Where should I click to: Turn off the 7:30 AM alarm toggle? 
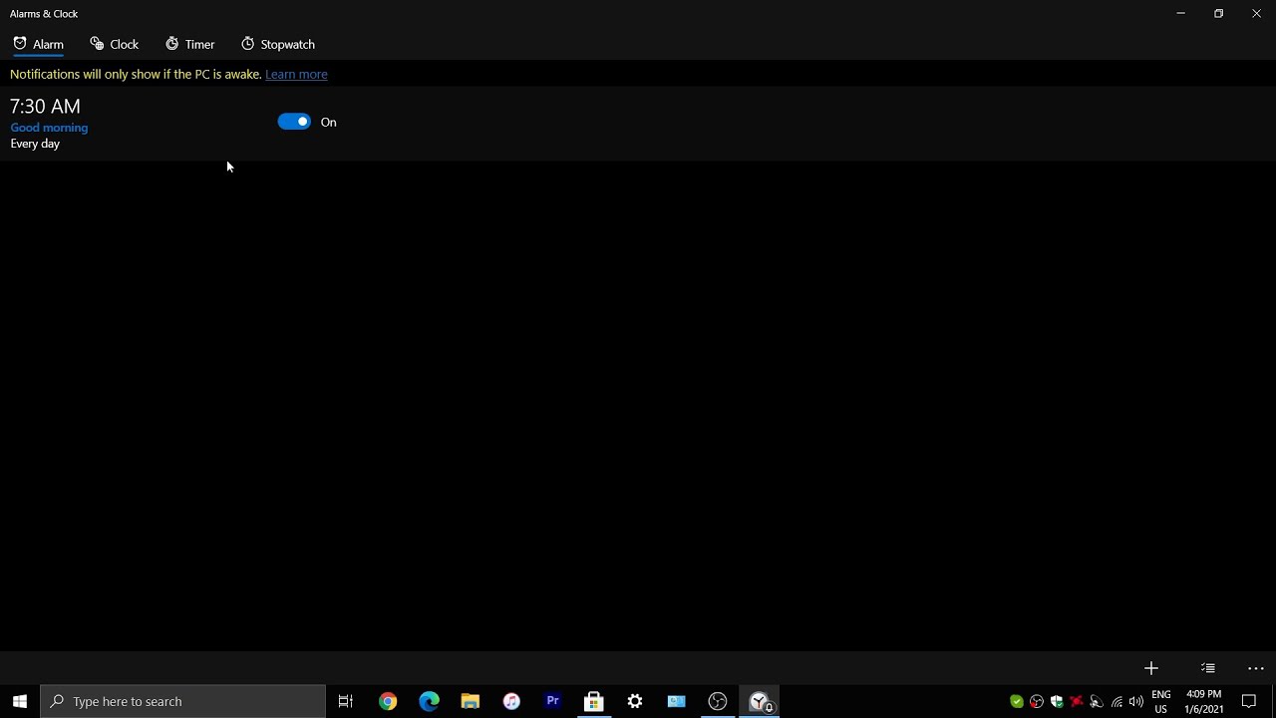pos(294,122)
